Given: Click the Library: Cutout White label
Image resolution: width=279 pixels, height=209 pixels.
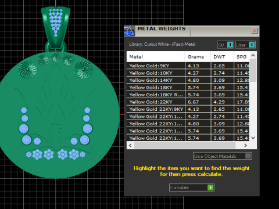Looking at the screenshot, I should (162, 44).
